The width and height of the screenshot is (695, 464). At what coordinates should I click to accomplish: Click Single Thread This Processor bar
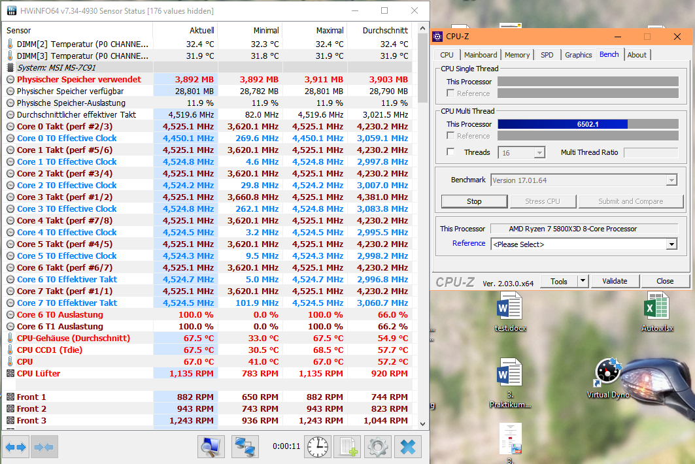pyautogui.click(x=588, y=82)
